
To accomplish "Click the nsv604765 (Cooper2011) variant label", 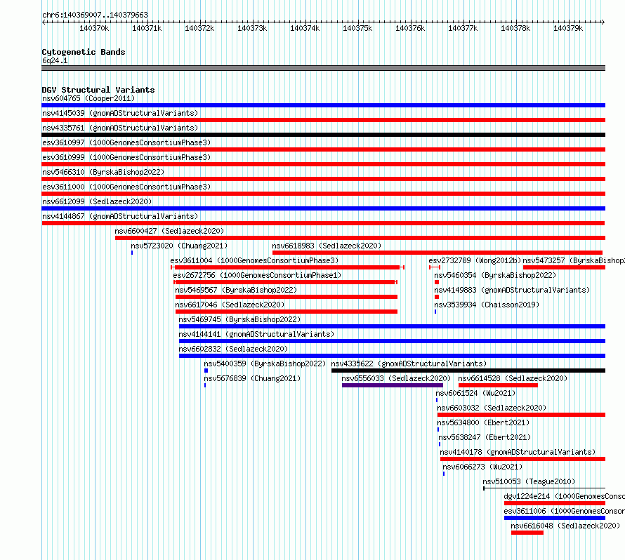I will [88, 98].
